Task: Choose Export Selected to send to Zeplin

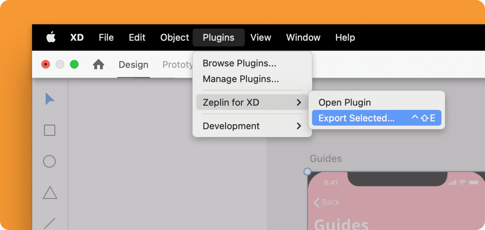Action: [x=356, y=118]
